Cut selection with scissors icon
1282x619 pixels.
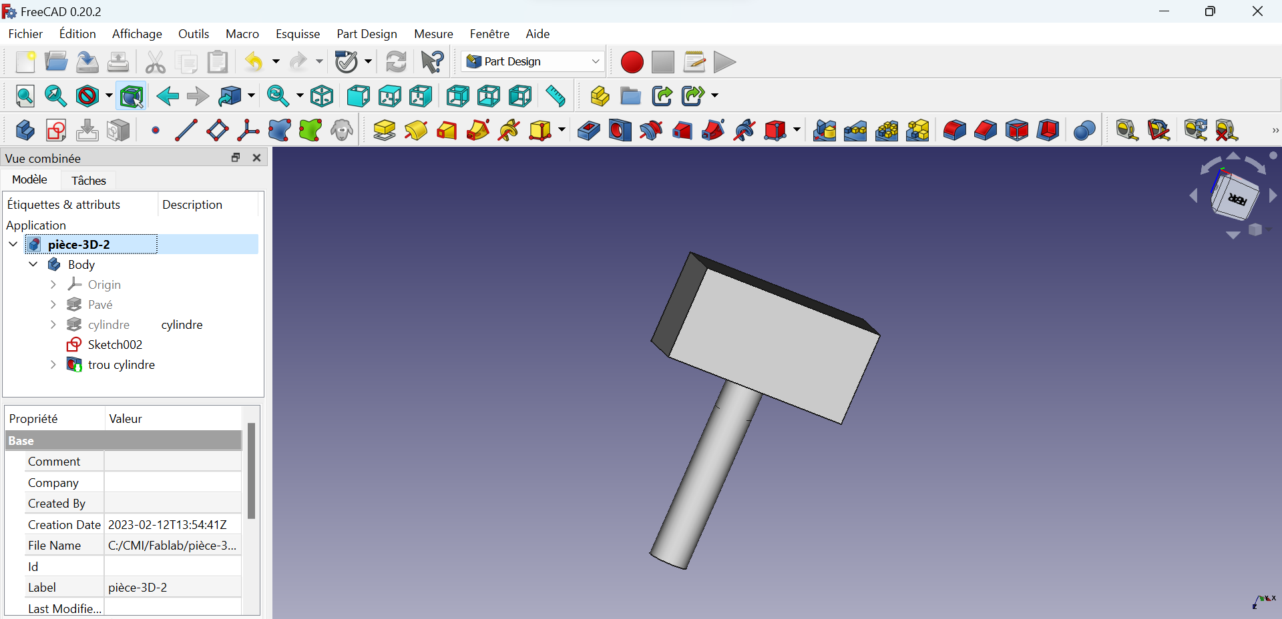click(x=156, y=62)
